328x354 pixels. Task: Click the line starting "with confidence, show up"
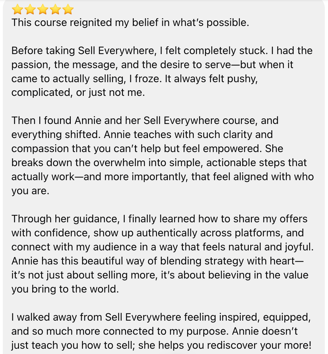pyautogui.click(x=157, y=233)
